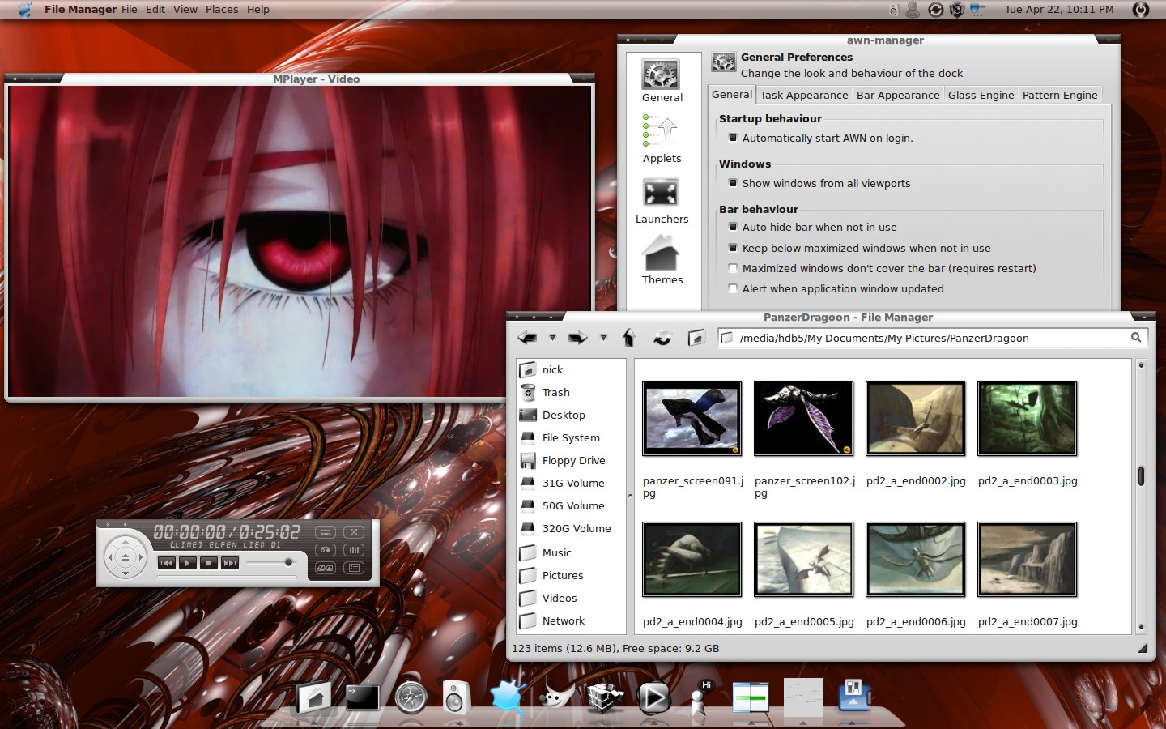Open the Edit menu in top panel
Viewport: 1166px width, 729px height.
click(x=155, y=10)
